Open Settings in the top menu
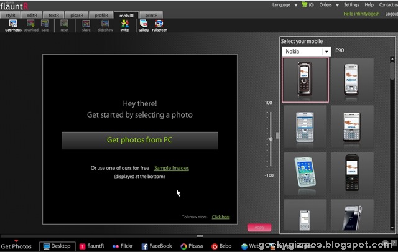This screenshot has height=252, width=398. tap(351, 5)
